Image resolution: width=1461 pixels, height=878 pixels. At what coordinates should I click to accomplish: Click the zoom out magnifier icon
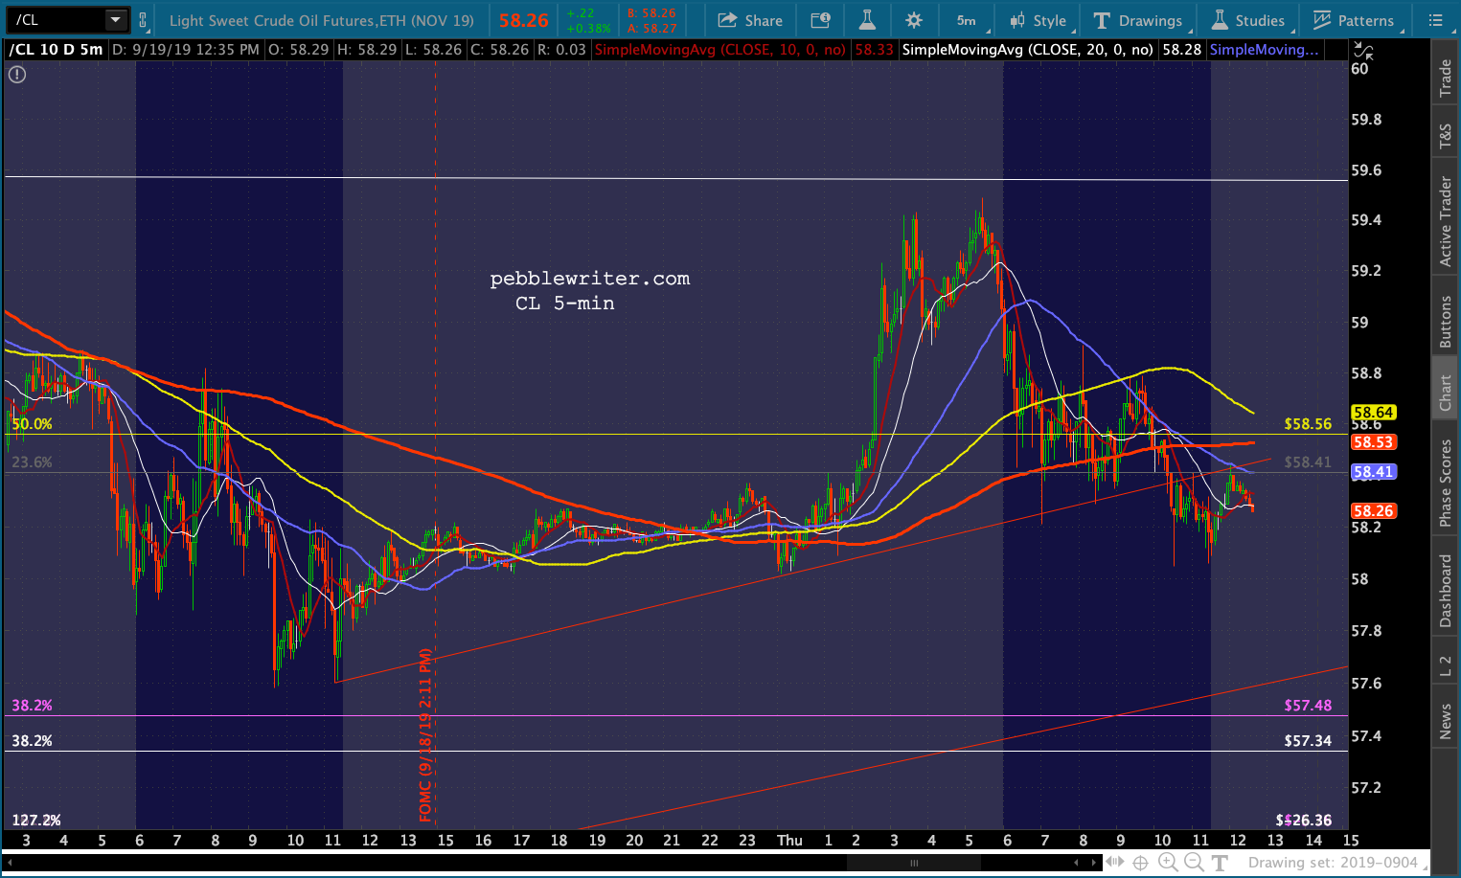[x=1194, y=863]
